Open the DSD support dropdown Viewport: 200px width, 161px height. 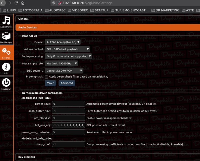tap(64, 71)
